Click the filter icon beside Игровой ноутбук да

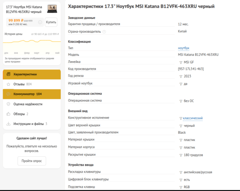(x=181, y=84)
